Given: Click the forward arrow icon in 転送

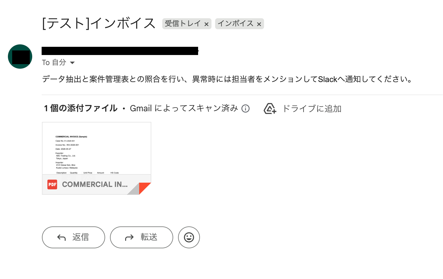Looking at the screenshot, I should tap(129, 238).
